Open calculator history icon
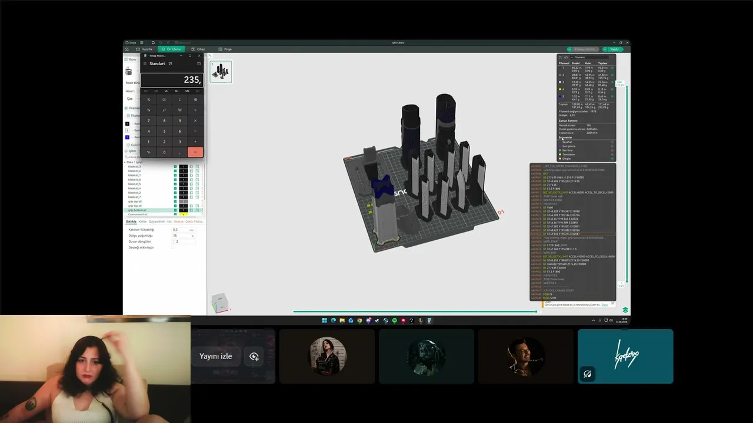This screenshot has width=753, height=423. (x=199, y=63)
